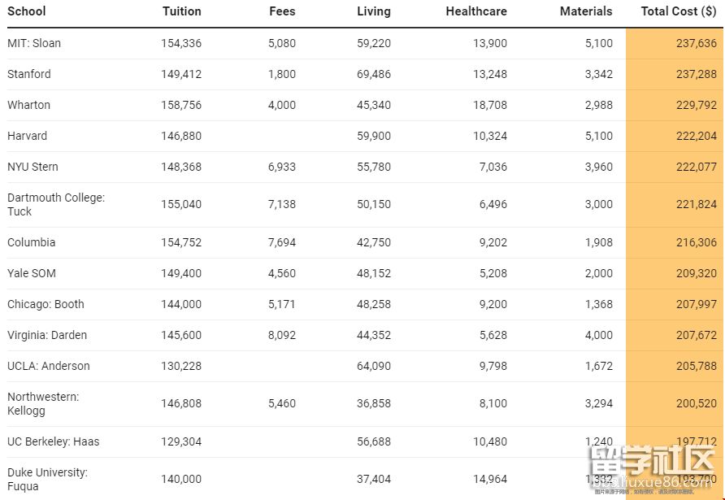The height and width of the screenshot is (500, 725).
Task: Click the Healthcare column header
Action: point(476,11)
